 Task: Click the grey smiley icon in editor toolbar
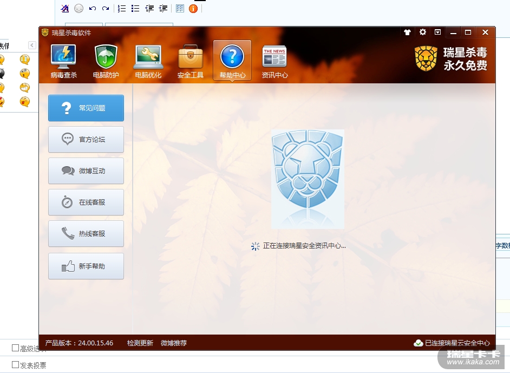click(79, 9)
